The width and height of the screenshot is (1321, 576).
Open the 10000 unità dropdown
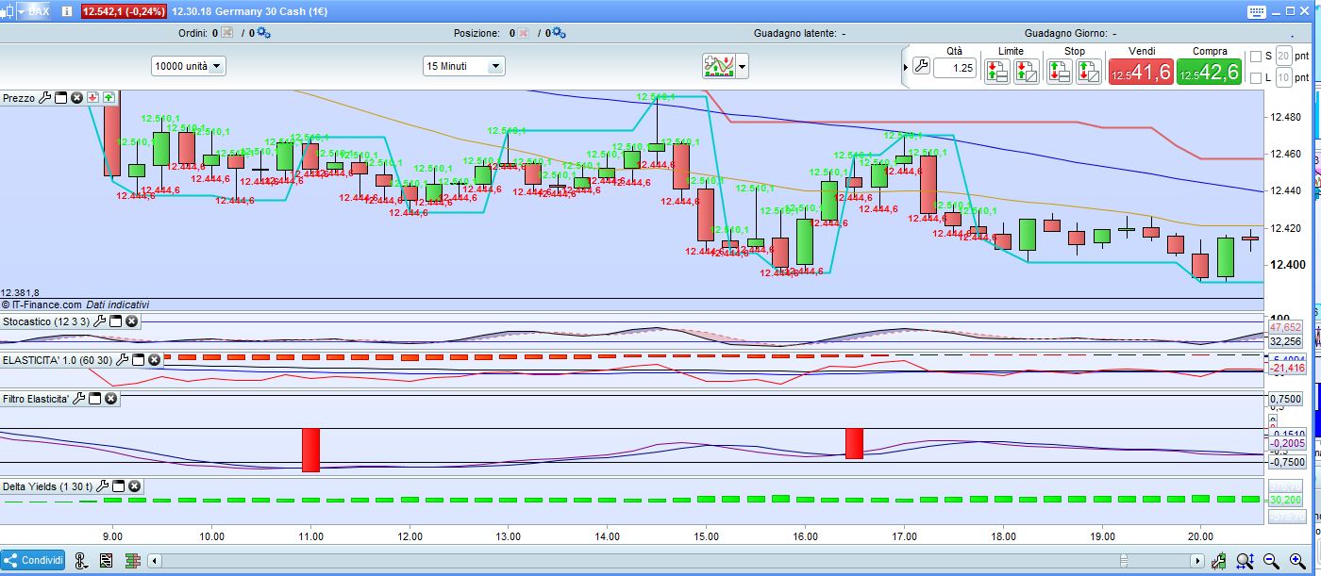pyautogui.click(x=189, y=66)
